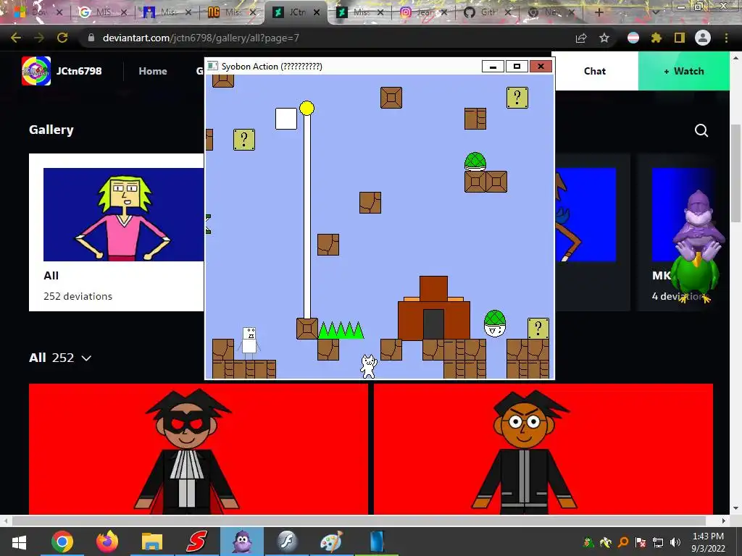Click the scroll-down arrow of vertical scrollbar

735,509
